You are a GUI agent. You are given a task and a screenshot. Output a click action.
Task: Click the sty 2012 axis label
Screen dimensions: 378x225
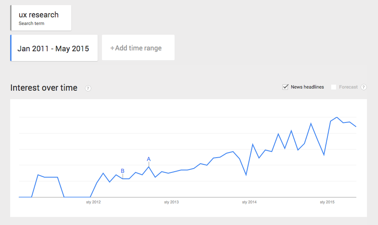click(93, 202)
